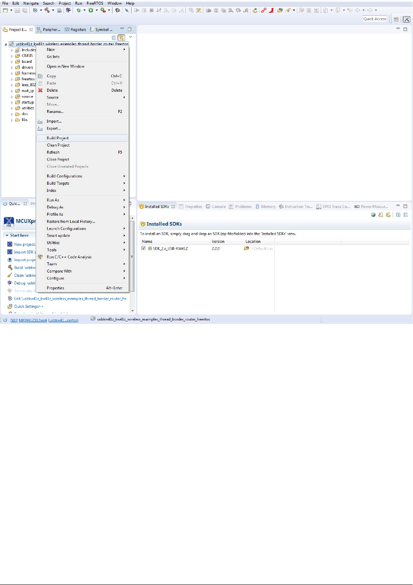Click the globe icon in Installed SDKs toolbar

click(x=373, y=215)
